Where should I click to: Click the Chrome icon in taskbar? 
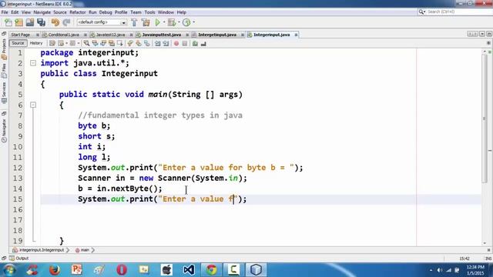[211, 270]
